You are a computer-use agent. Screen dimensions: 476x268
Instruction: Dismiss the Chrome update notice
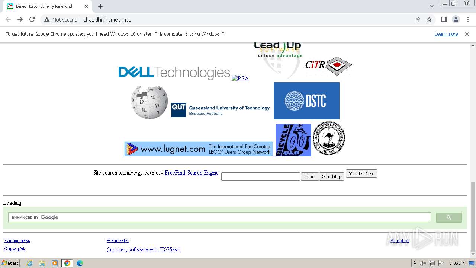coord(467,34)
